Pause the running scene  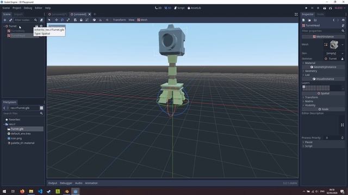pos(312,8)
